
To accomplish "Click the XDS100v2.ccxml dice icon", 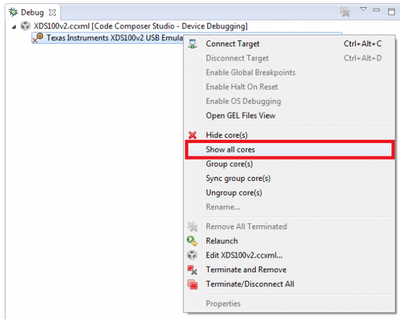I will point(26,26).
